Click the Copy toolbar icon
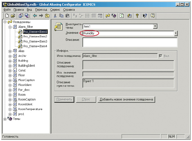The height and width of the screenshot is (141, 192). (61, 16)
